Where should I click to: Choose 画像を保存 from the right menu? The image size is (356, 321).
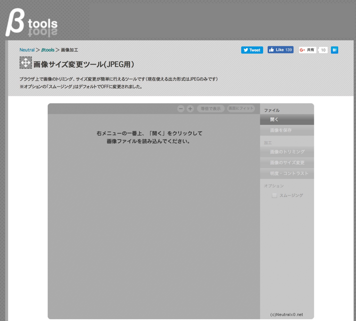[x=287, y=130]
